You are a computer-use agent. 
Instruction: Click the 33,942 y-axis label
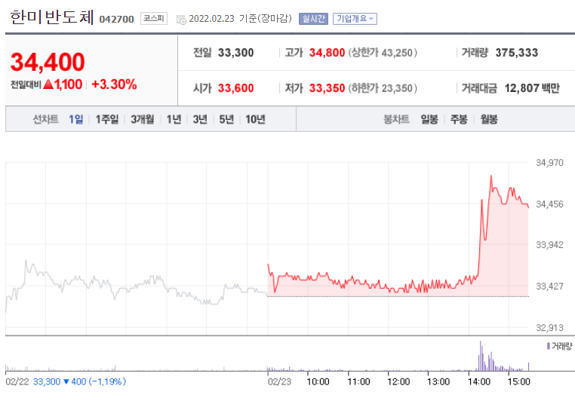pyautogui.click(x=549, y=245)
